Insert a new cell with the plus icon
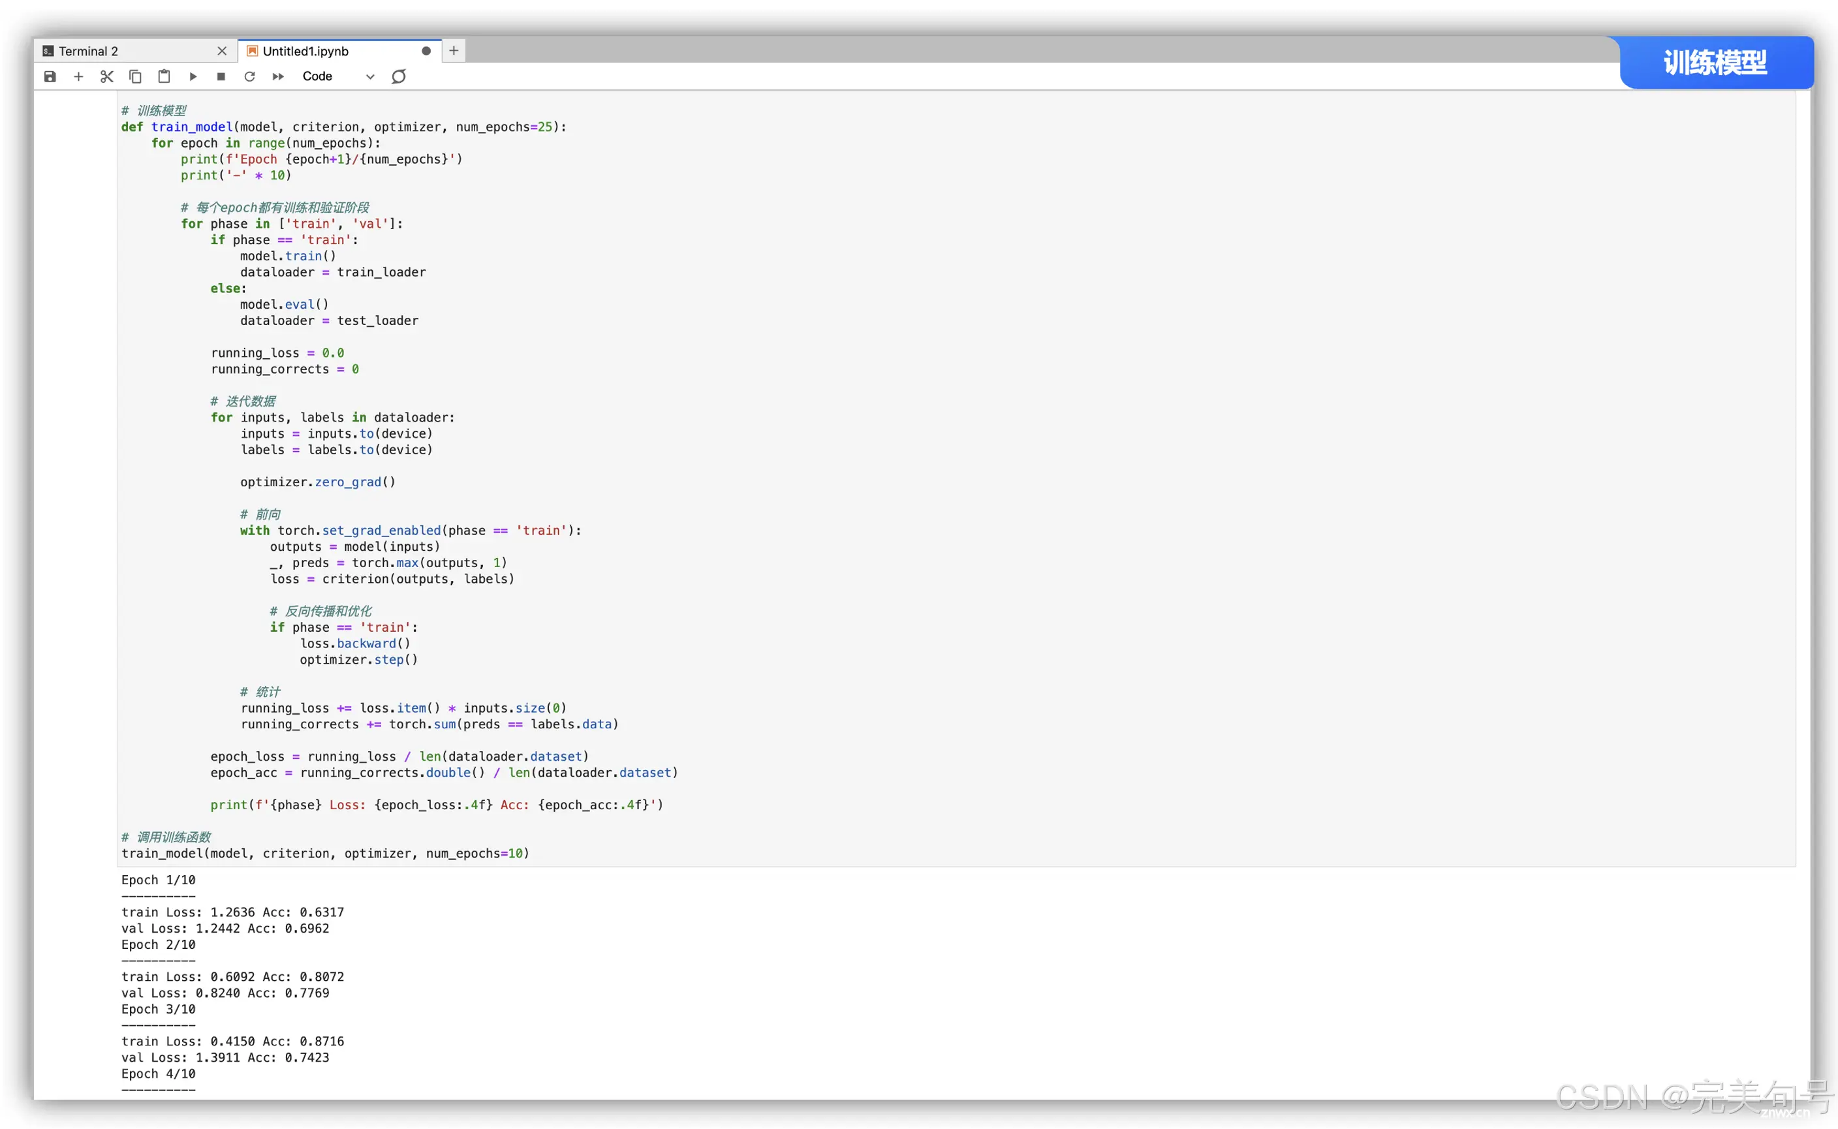 click(78, 76)
